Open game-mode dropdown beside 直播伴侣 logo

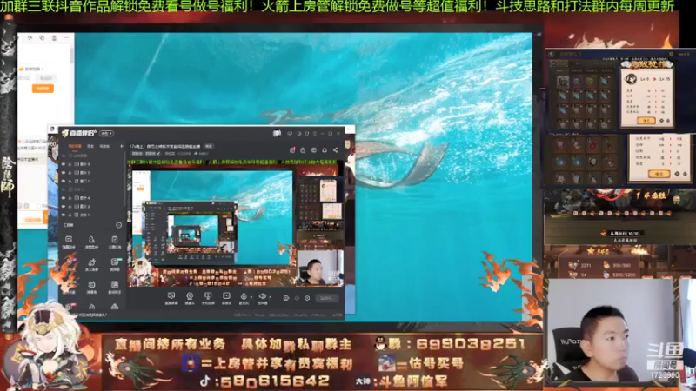click(x=106, y=134)
